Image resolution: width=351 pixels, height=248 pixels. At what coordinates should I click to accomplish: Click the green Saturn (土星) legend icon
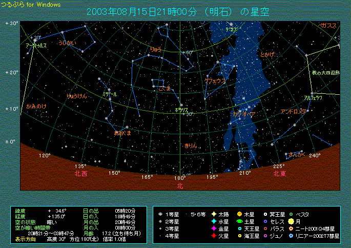[x=239, y=221]
